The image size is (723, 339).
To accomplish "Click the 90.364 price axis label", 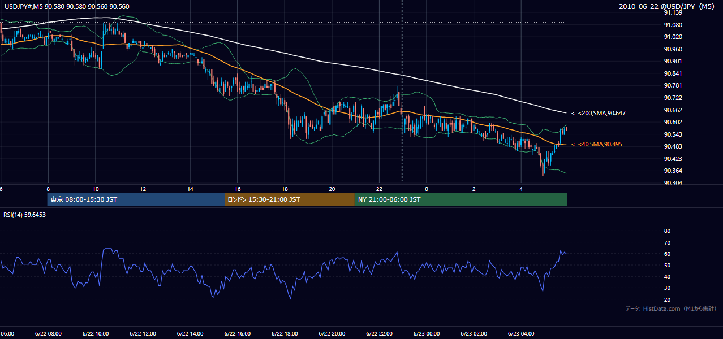I will (x=673, y=171).
